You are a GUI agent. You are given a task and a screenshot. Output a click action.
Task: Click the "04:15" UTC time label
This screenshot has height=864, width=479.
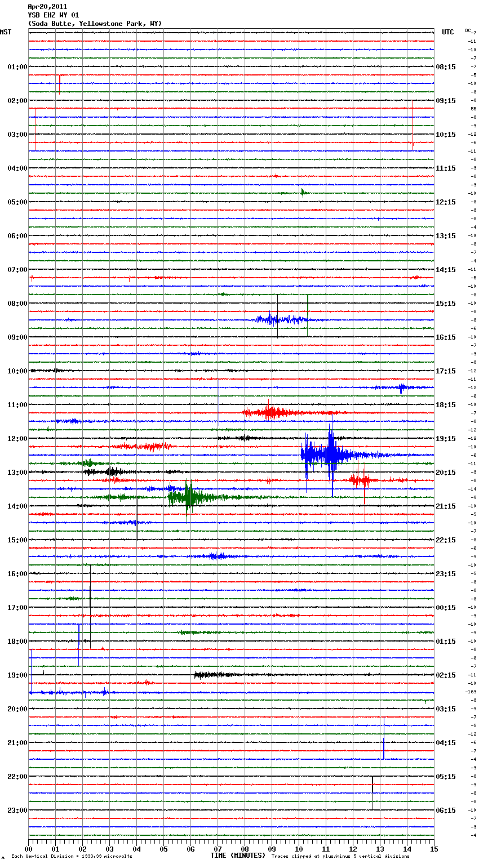pyautogui.click(x=446, y=743)
